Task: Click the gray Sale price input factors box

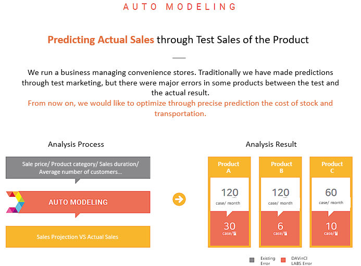Action: pos(78,168)
